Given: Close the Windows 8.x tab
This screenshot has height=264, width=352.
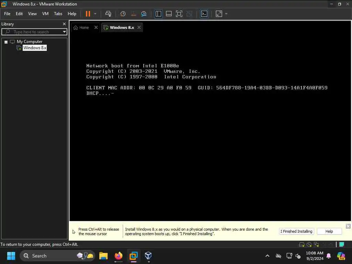Looking at the screenshot, I should (139, 27).
